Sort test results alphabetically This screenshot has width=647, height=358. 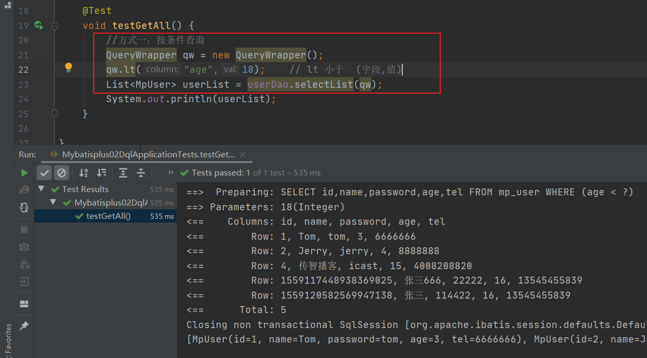click(x=84, y=173)
